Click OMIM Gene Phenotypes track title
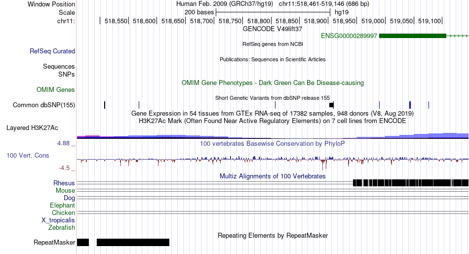The width and height of the screenshot is (469, 254). 273,83
